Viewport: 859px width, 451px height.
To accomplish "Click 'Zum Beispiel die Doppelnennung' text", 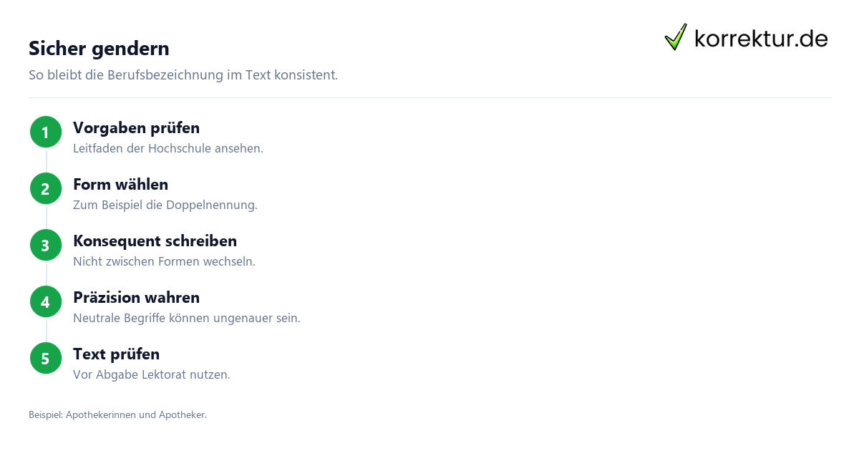I will coord(165,205).
